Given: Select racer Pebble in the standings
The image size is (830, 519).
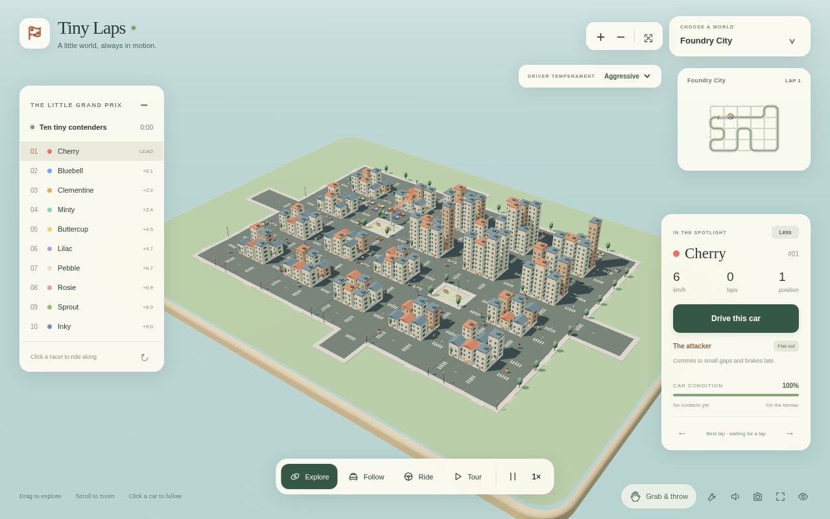Looking at the screenshot, I should 91,268.
